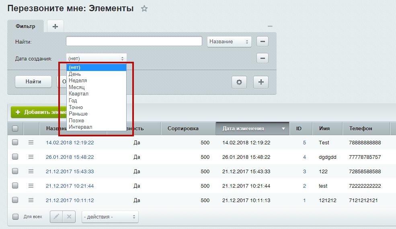The image size is (396, 229).
Task: Sort by Сортировка column header
Action: coord(188,128)
